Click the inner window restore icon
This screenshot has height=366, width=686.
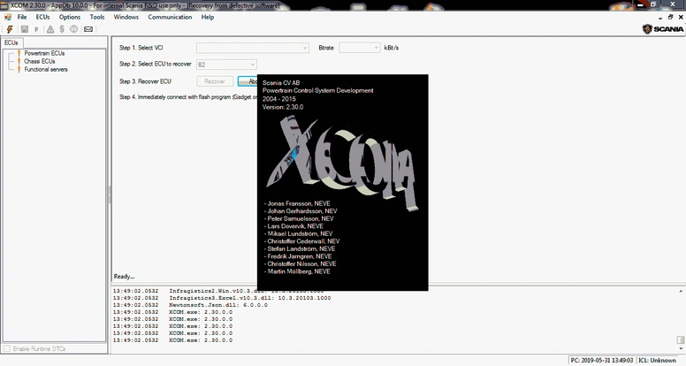[670, 17]
